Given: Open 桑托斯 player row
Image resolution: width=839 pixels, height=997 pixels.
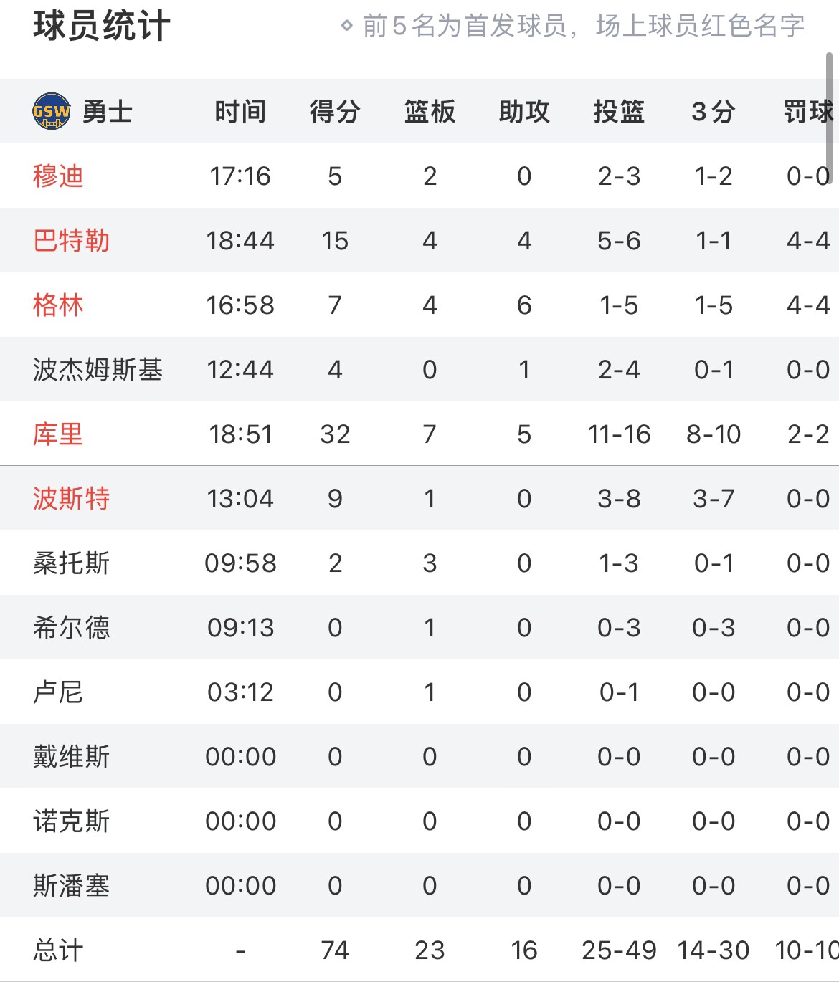Looking at the screenshot, I should [x=419, y=563].
